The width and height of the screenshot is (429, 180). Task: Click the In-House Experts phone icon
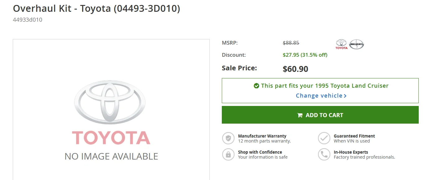tap(324, 154)
